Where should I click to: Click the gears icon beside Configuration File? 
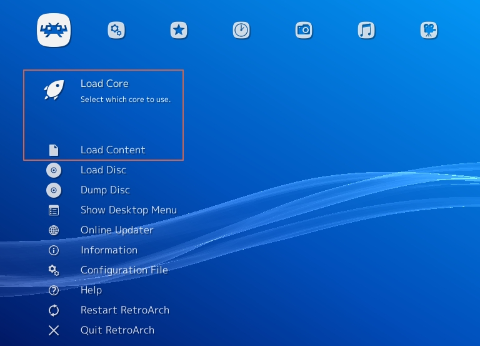54,270
